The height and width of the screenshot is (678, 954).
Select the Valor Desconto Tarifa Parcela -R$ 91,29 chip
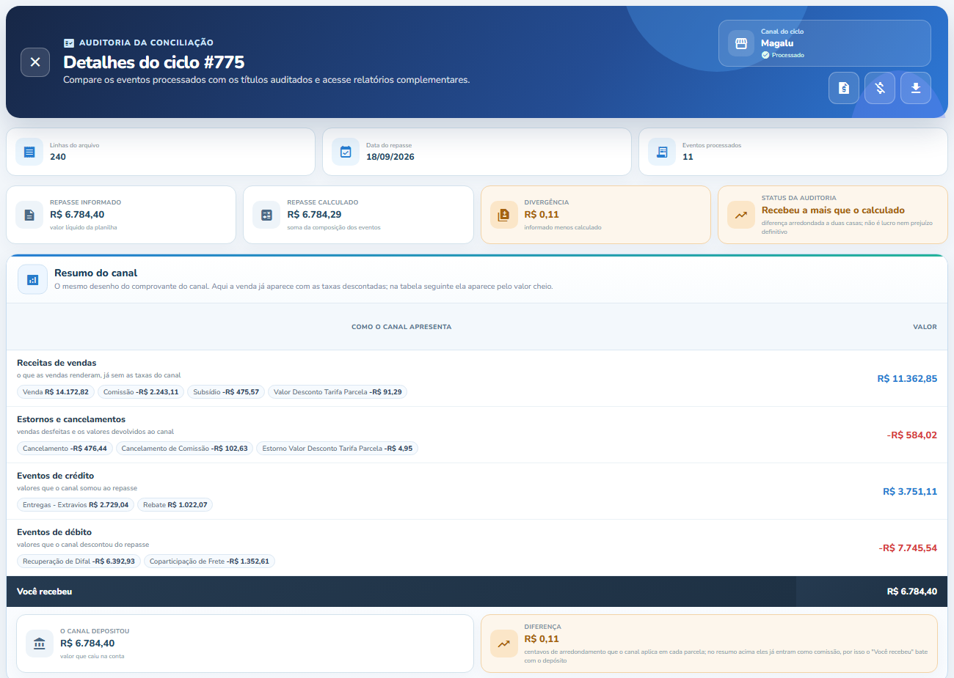pyautogui.click(x=338, y=392)
